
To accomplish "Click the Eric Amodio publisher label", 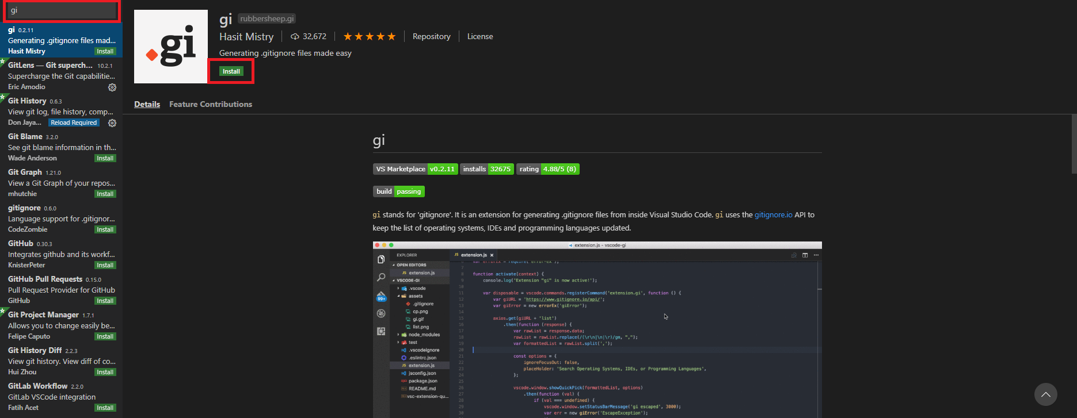I will coord(26,87).
